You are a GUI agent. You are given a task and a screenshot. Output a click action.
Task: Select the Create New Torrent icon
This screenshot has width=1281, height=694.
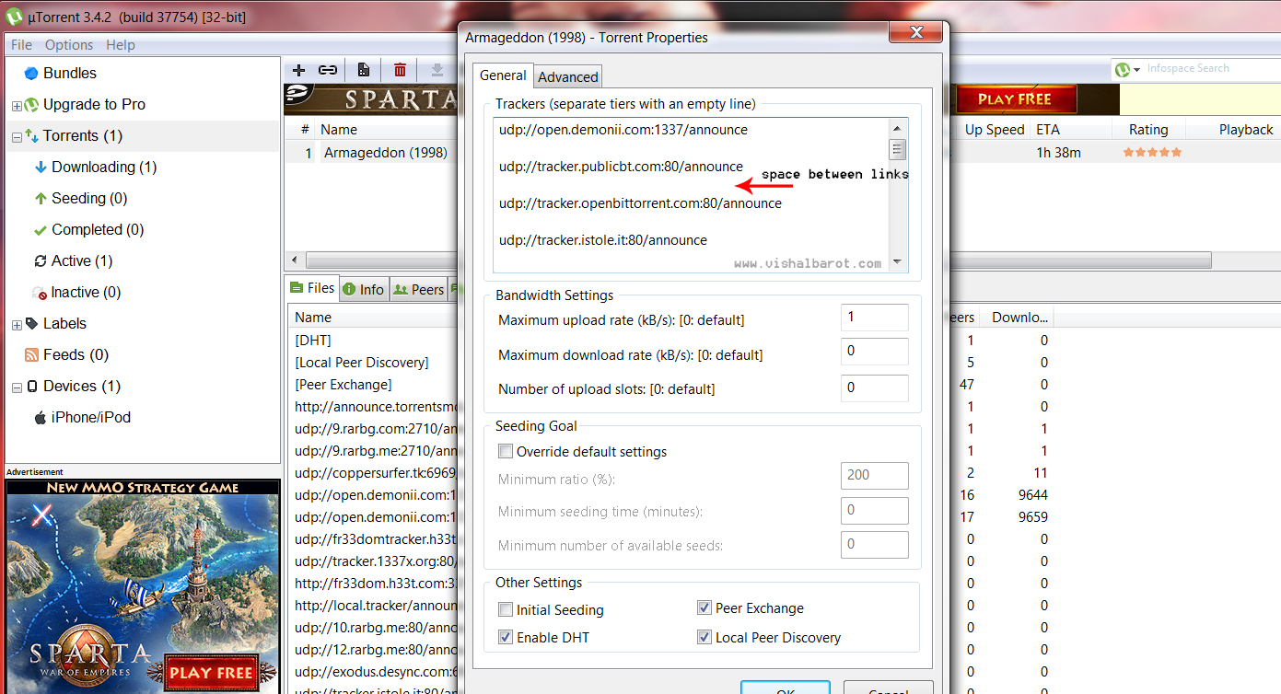[x=364, y=70]
